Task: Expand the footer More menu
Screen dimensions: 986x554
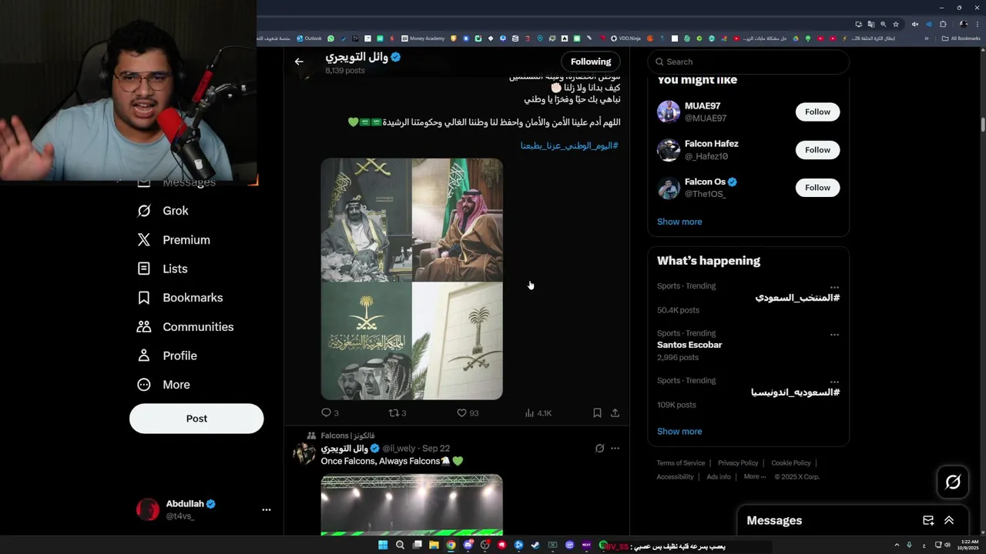Action: coord(755,477)
